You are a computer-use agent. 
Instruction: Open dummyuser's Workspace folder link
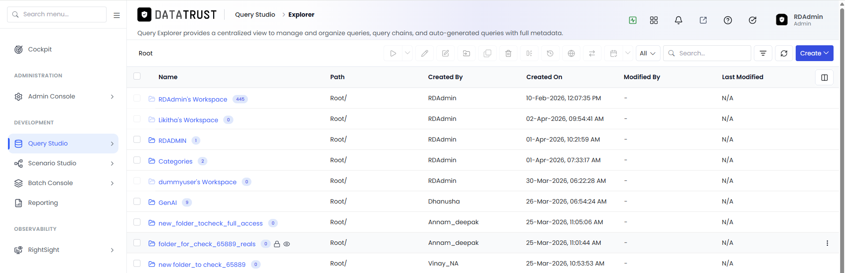pos(197,182)
